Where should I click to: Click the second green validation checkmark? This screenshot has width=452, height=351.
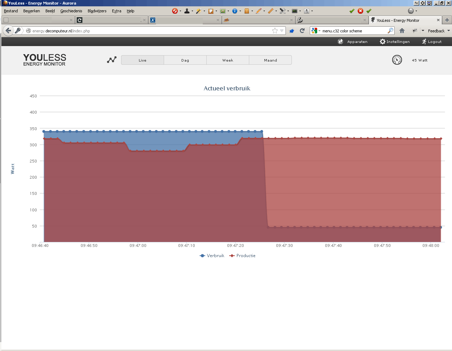(369, 11)
